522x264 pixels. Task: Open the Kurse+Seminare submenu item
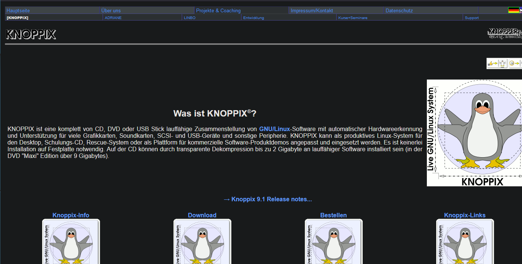353,18
